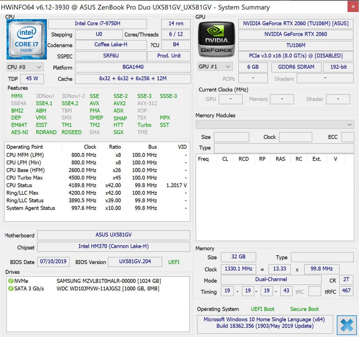Select the CPU Status row

pos(97,185)
